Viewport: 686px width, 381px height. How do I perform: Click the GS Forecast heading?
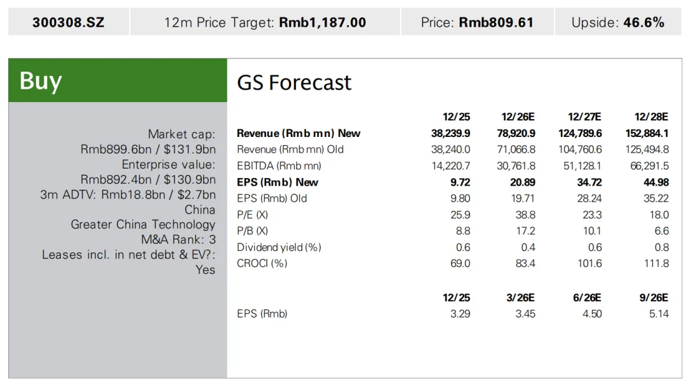click(294, 83)
